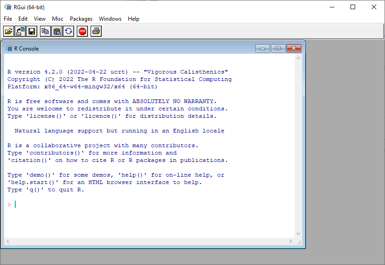
Task: Click the Print toolbar icon
Action: pyautogui.click(x=96, y=31)
